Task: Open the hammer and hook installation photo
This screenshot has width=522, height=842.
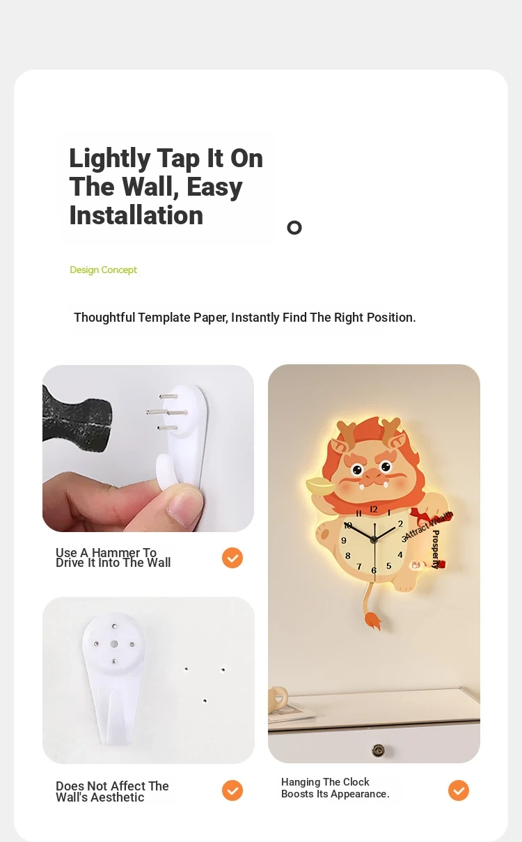Action: 148,449
